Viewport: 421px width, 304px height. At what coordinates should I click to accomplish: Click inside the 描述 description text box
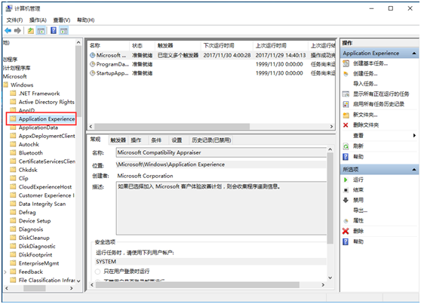(221, 208)
